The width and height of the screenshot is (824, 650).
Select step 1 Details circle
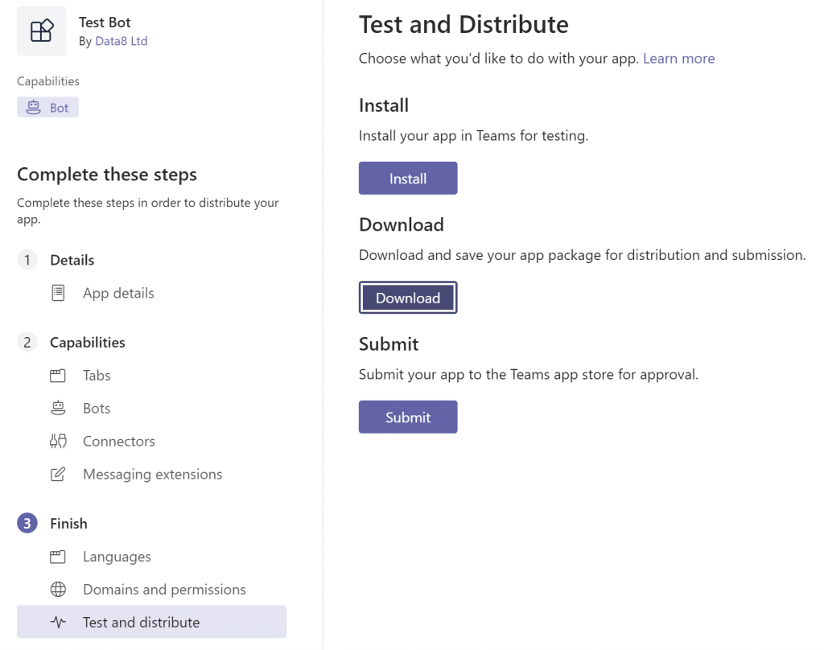(x=27, y=260)
